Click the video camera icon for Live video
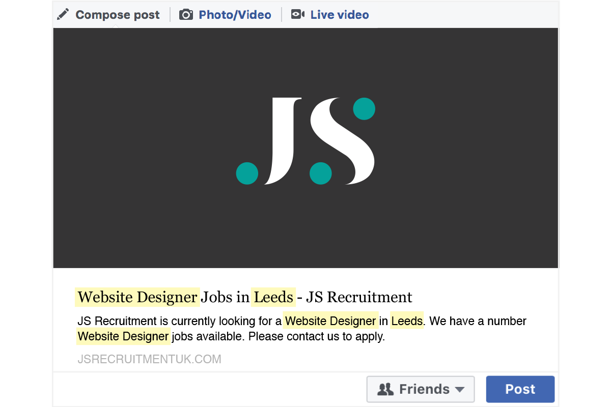The height and width of the screenshot is (407, 611). 297,14
